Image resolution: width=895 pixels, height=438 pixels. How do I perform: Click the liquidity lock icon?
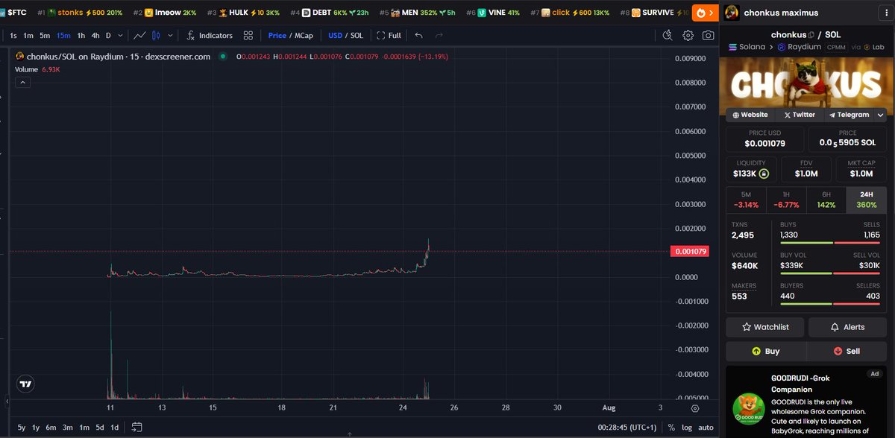[763, 174]
